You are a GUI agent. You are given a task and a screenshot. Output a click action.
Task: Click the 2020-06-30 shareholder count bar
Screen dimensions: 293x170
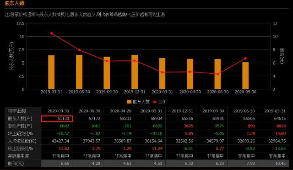pyautogui.click(x=218, y=74)
